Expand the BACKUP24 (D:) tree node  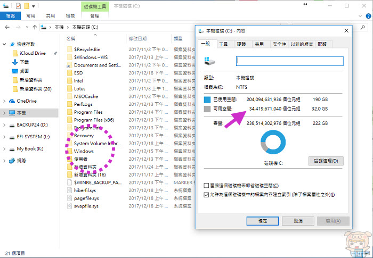pyautogui.click(x=4, y=124)
